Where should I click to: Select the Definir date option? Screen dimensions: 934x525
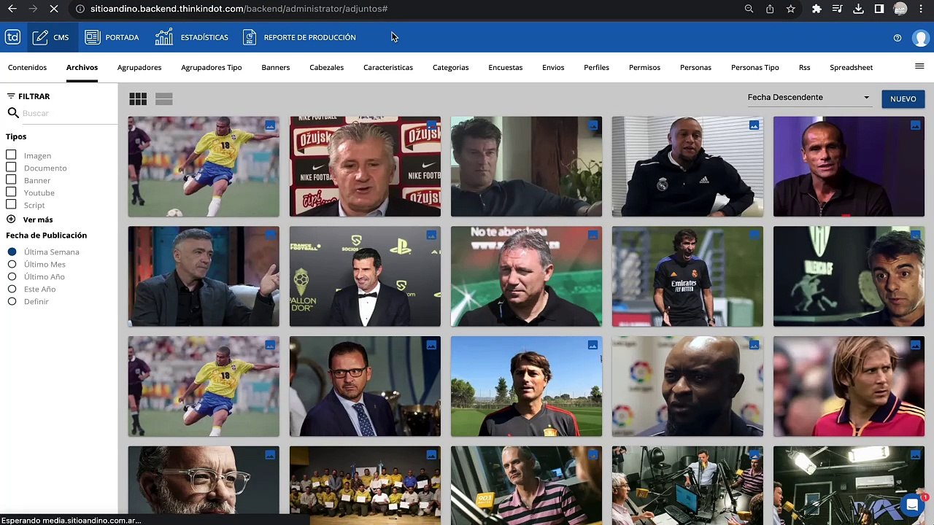[x=12, y=301]
